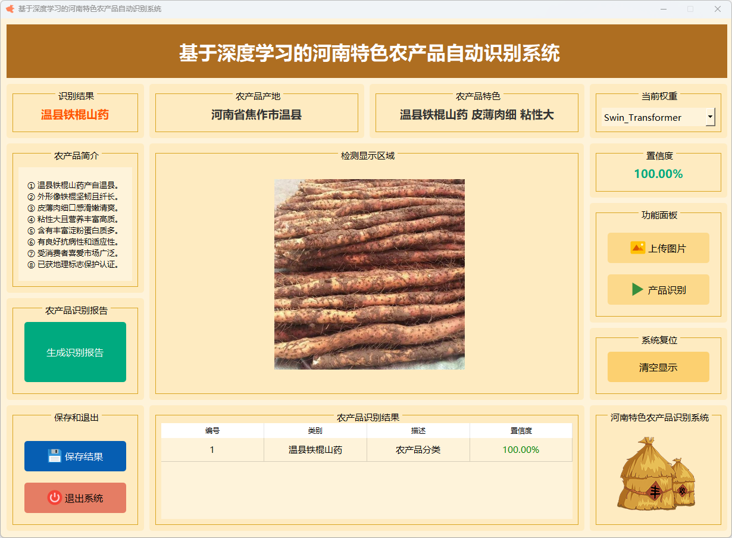This screenshot has height=538, width=732.
Task: Click the displayed yam photo
Action: click(369, 274)
